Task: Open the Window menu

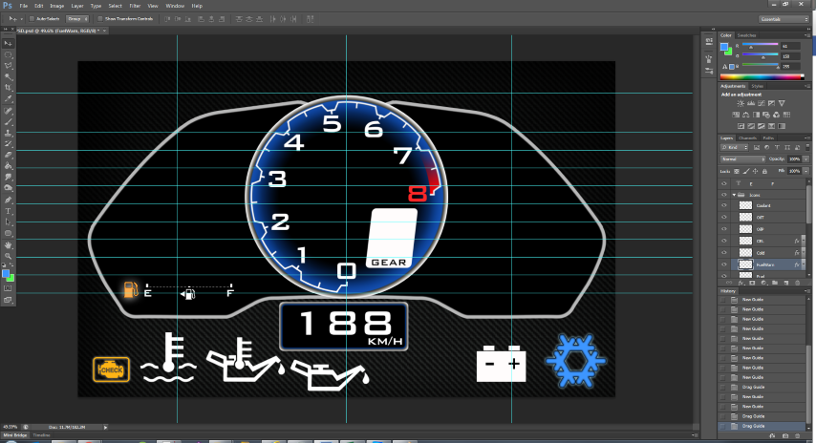Action: (x=175, y=6)
